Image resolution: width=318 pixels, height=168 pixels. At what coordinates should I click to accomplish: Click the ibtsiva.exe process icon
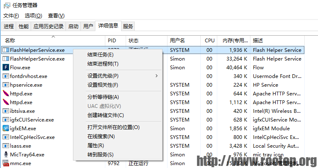(x=6, y=111)
